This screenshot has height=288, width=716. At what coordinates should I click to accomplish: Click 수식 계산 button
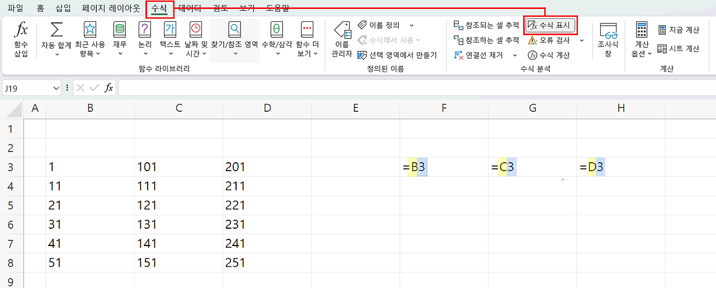(x=549, y=55)
